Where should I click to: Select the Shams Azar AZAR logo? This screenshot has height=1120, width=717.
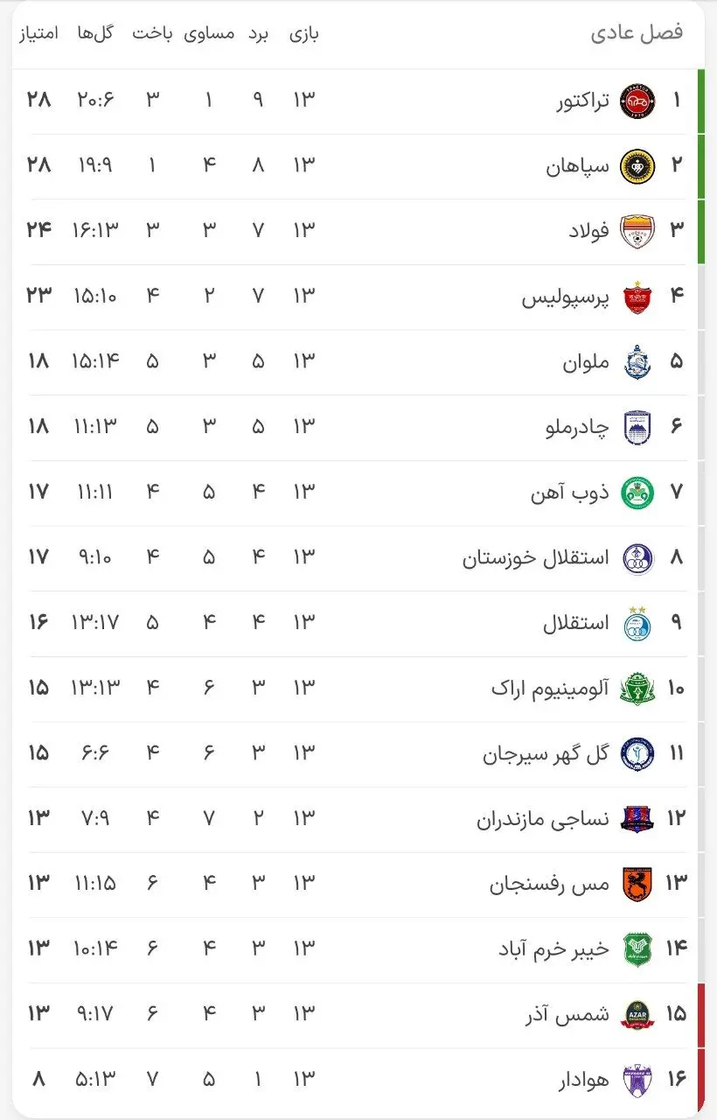[x=637, y=1014]
